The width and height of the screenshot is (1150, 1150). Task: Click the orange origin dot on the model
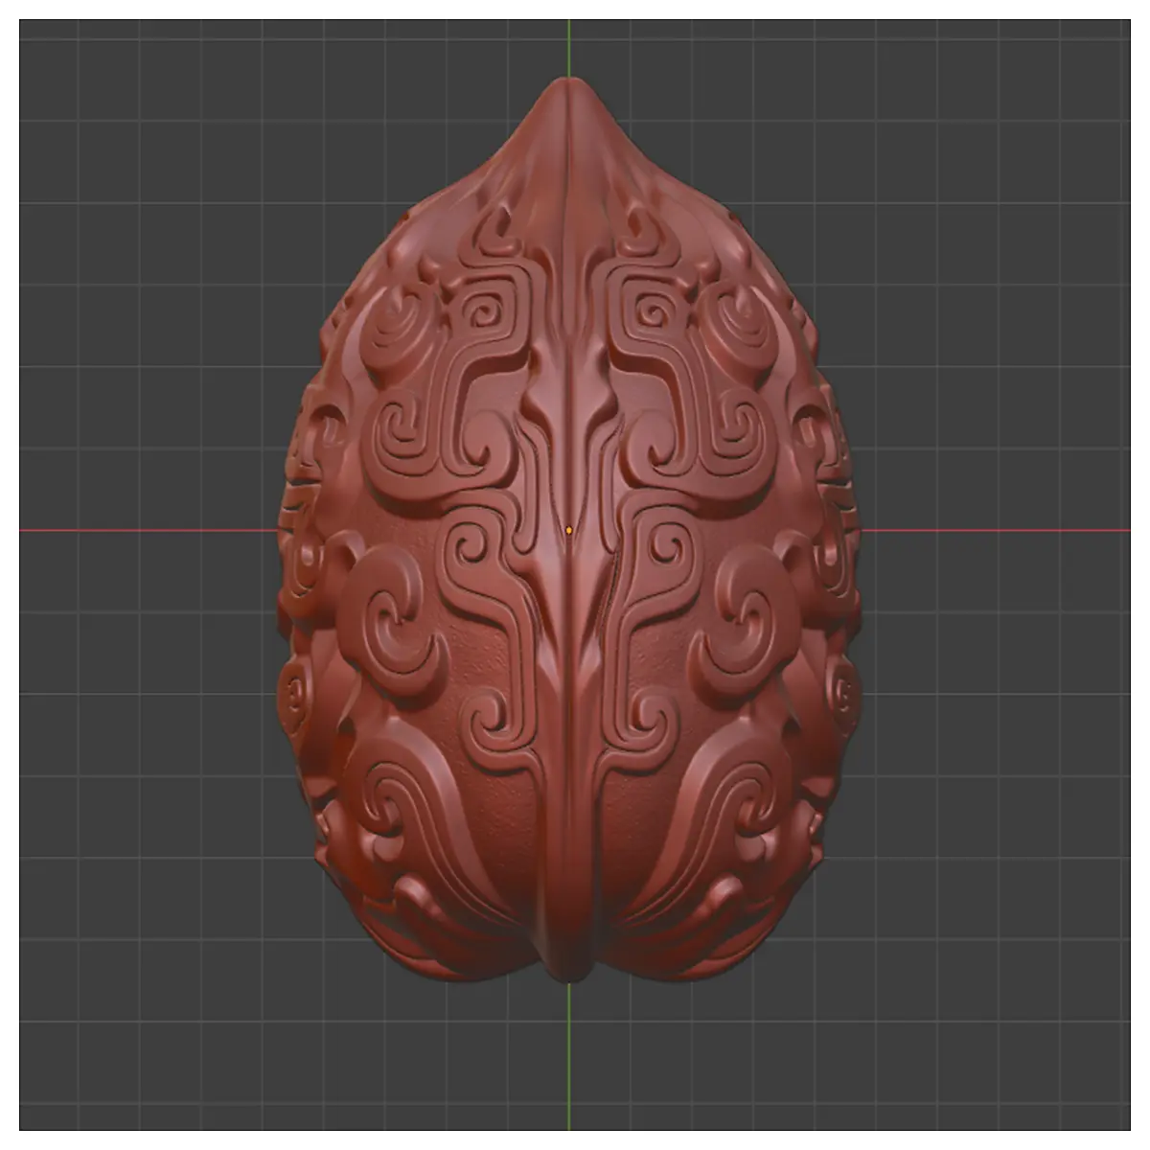[569, 529]
